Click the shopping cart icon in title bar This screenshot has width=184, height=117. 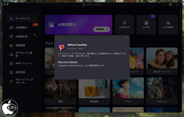[x=170, y=5]
